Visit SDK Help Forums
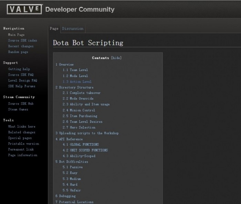This screenshot has width=241, height=204. click(x=22, y=86)
